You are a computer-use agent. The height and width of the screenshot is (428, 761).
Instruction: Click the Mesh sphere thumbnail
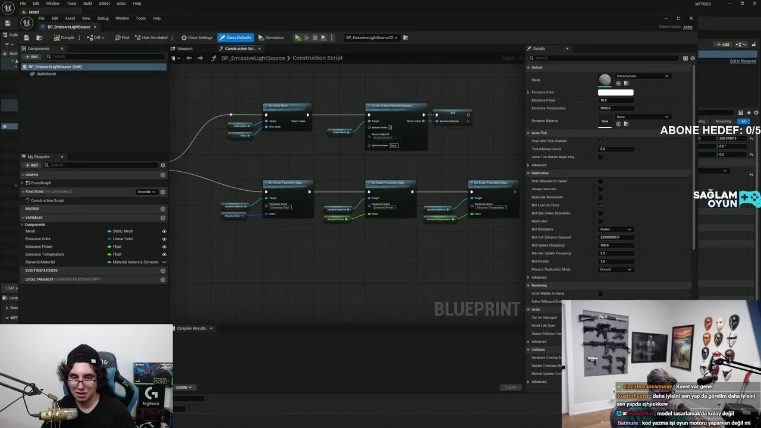[x=605, y=80]
